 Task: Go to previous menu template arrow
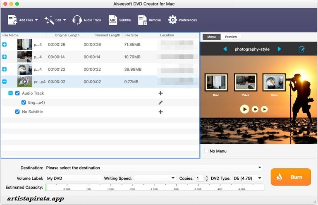(x=225, y=49)
